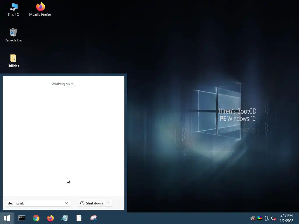Viewport: 299px width, 224px height.
Task: Clear the search box with the X
Action: click(x=67, y=203)
